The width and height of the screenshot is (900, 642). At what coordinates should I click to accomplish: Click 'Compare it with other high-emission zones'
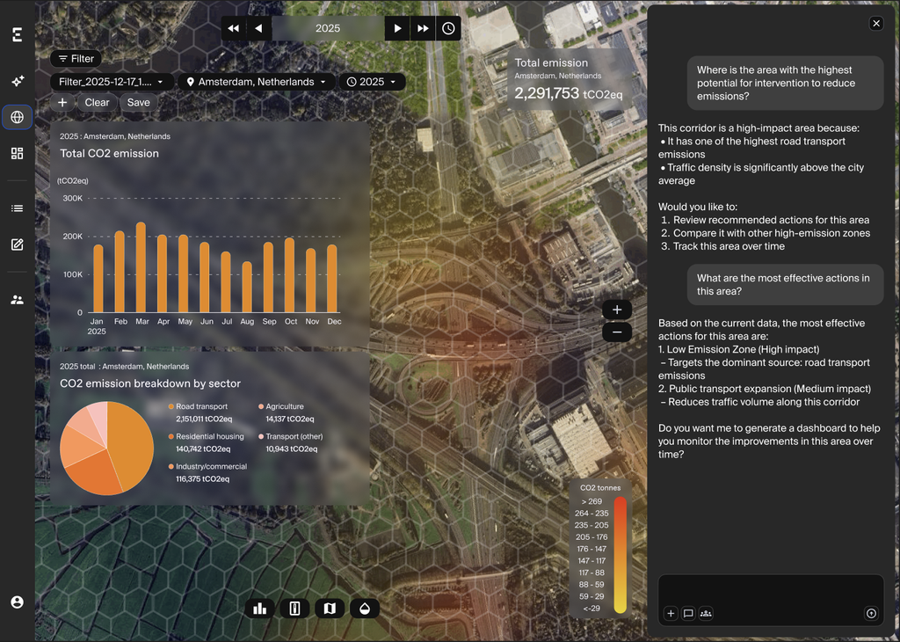[x=772, y=233]
